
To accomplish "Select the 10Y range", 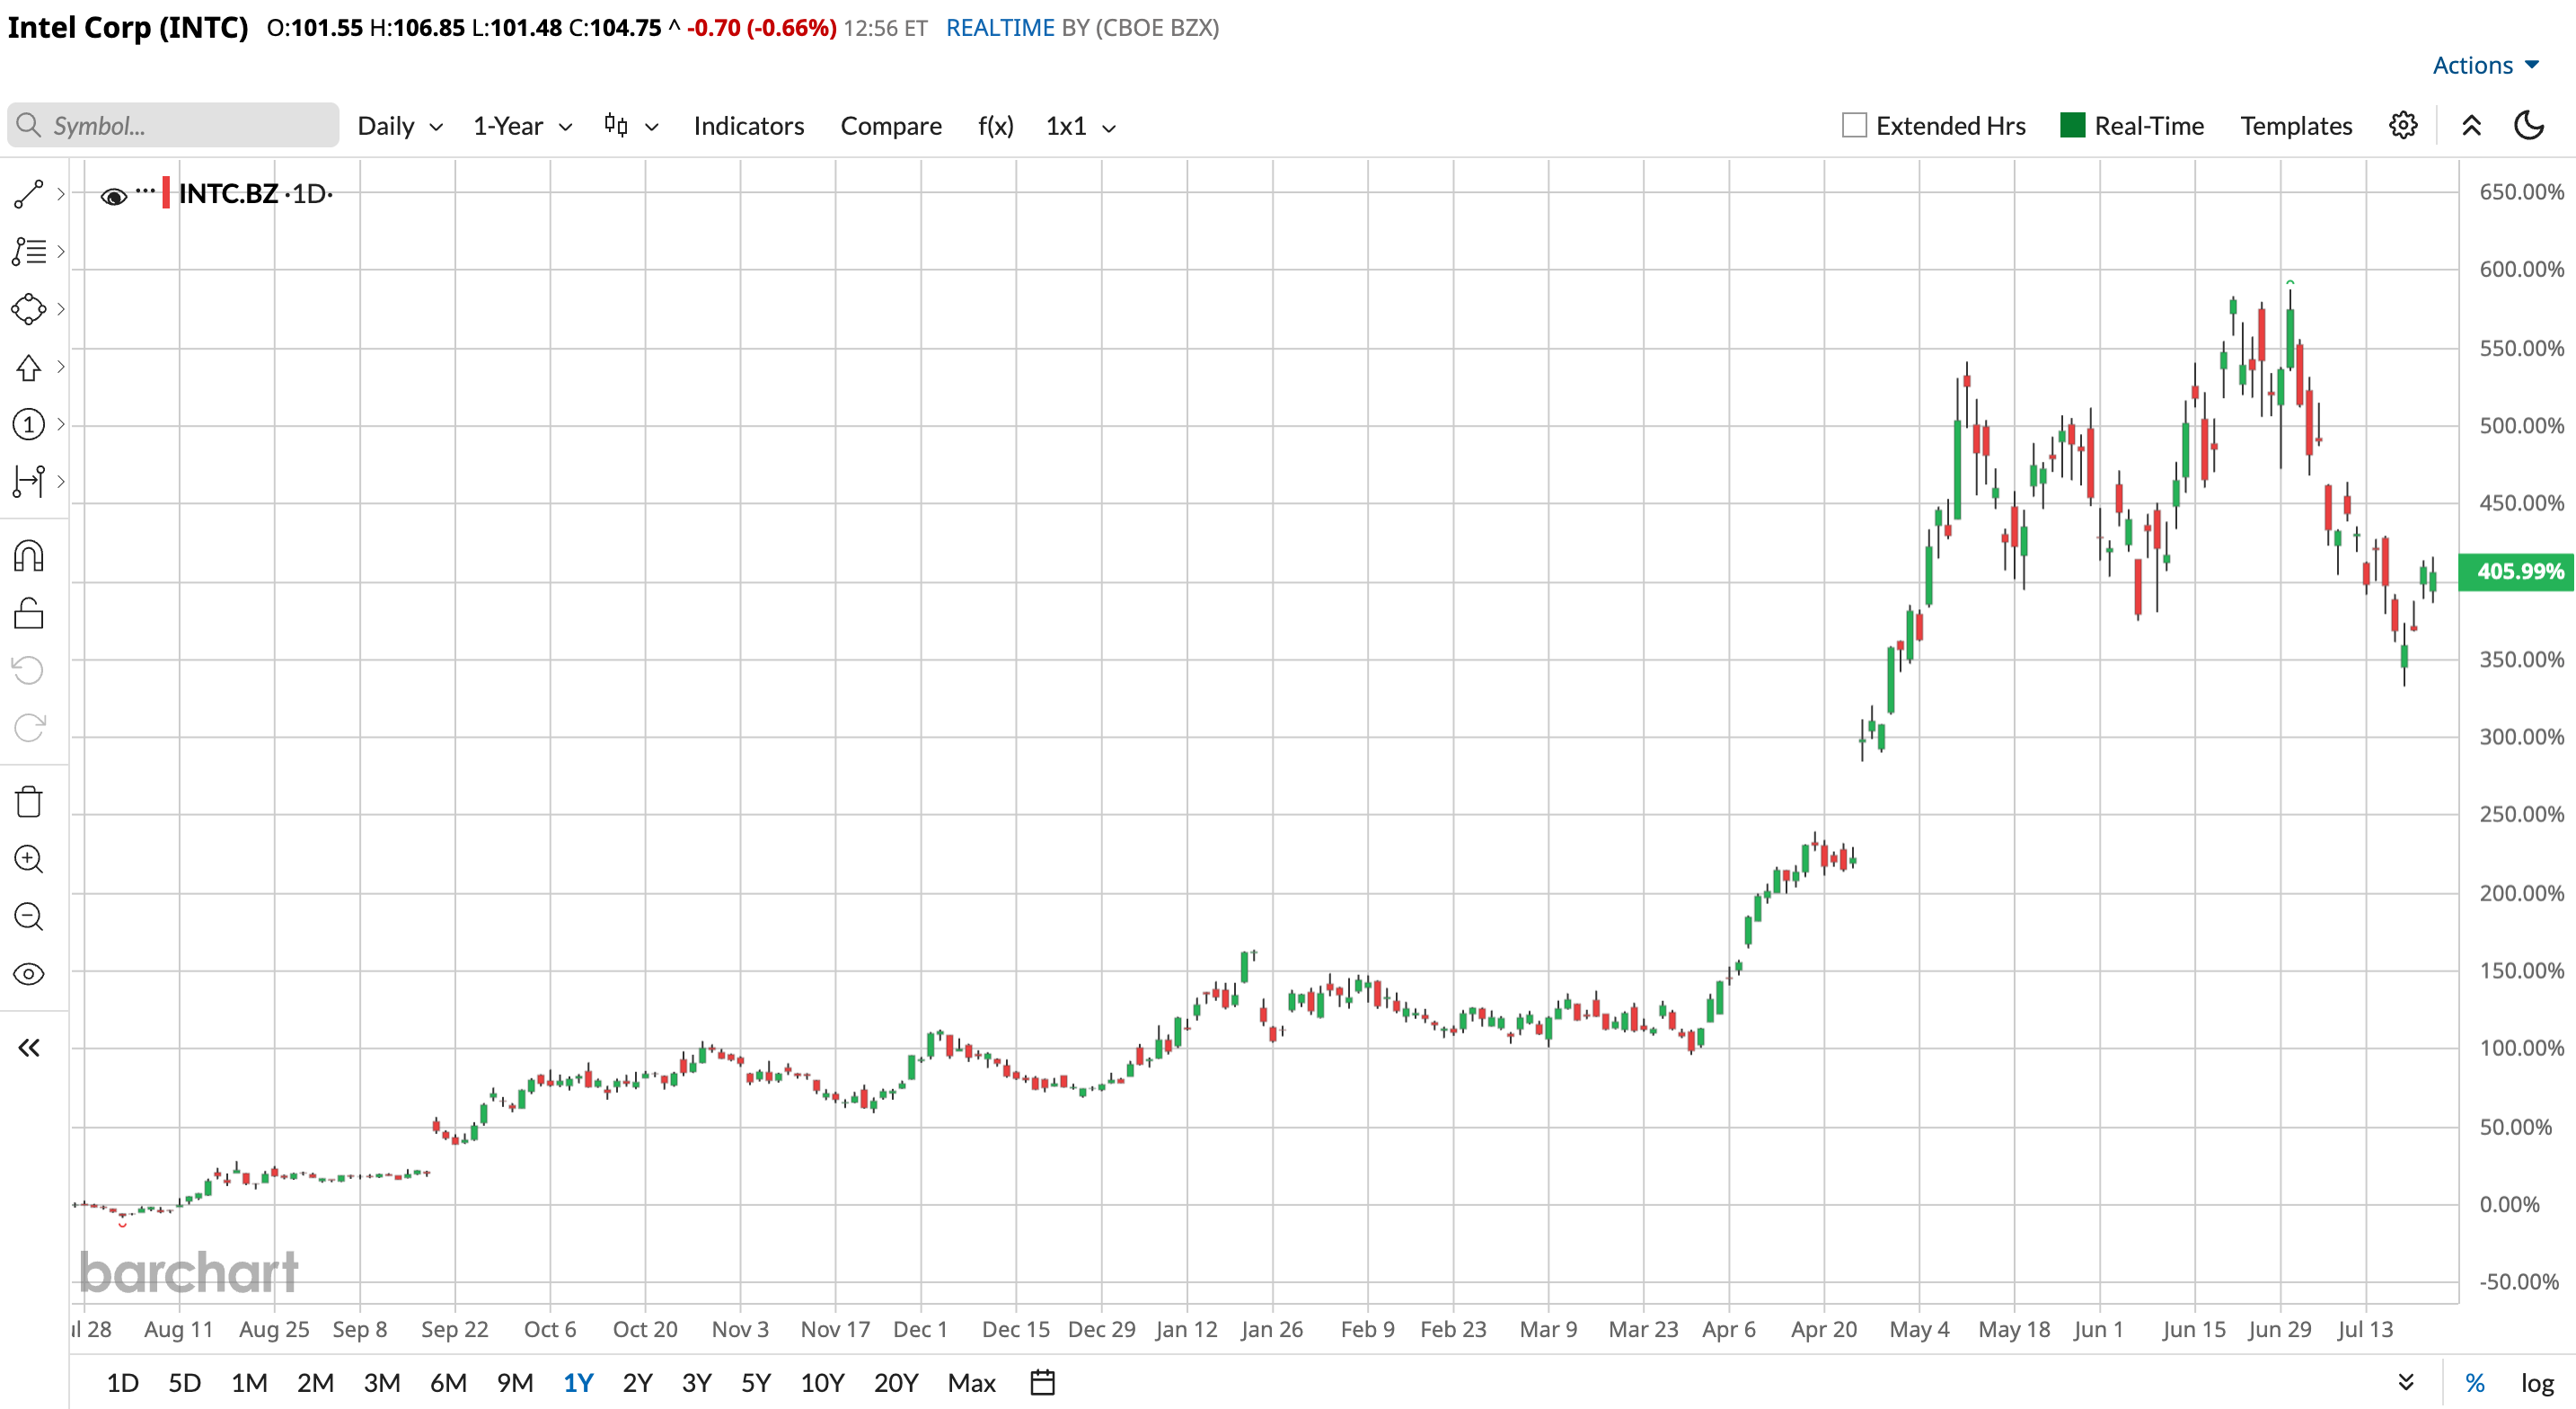I will 822,1383.
